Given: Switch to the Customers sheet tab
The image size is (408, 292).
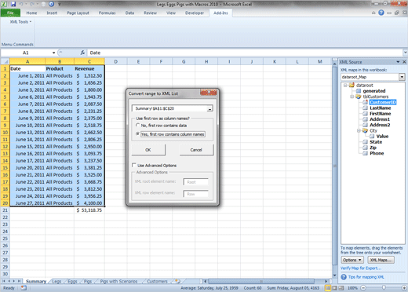Looking at the screenshot, I should tap(157, 281).
